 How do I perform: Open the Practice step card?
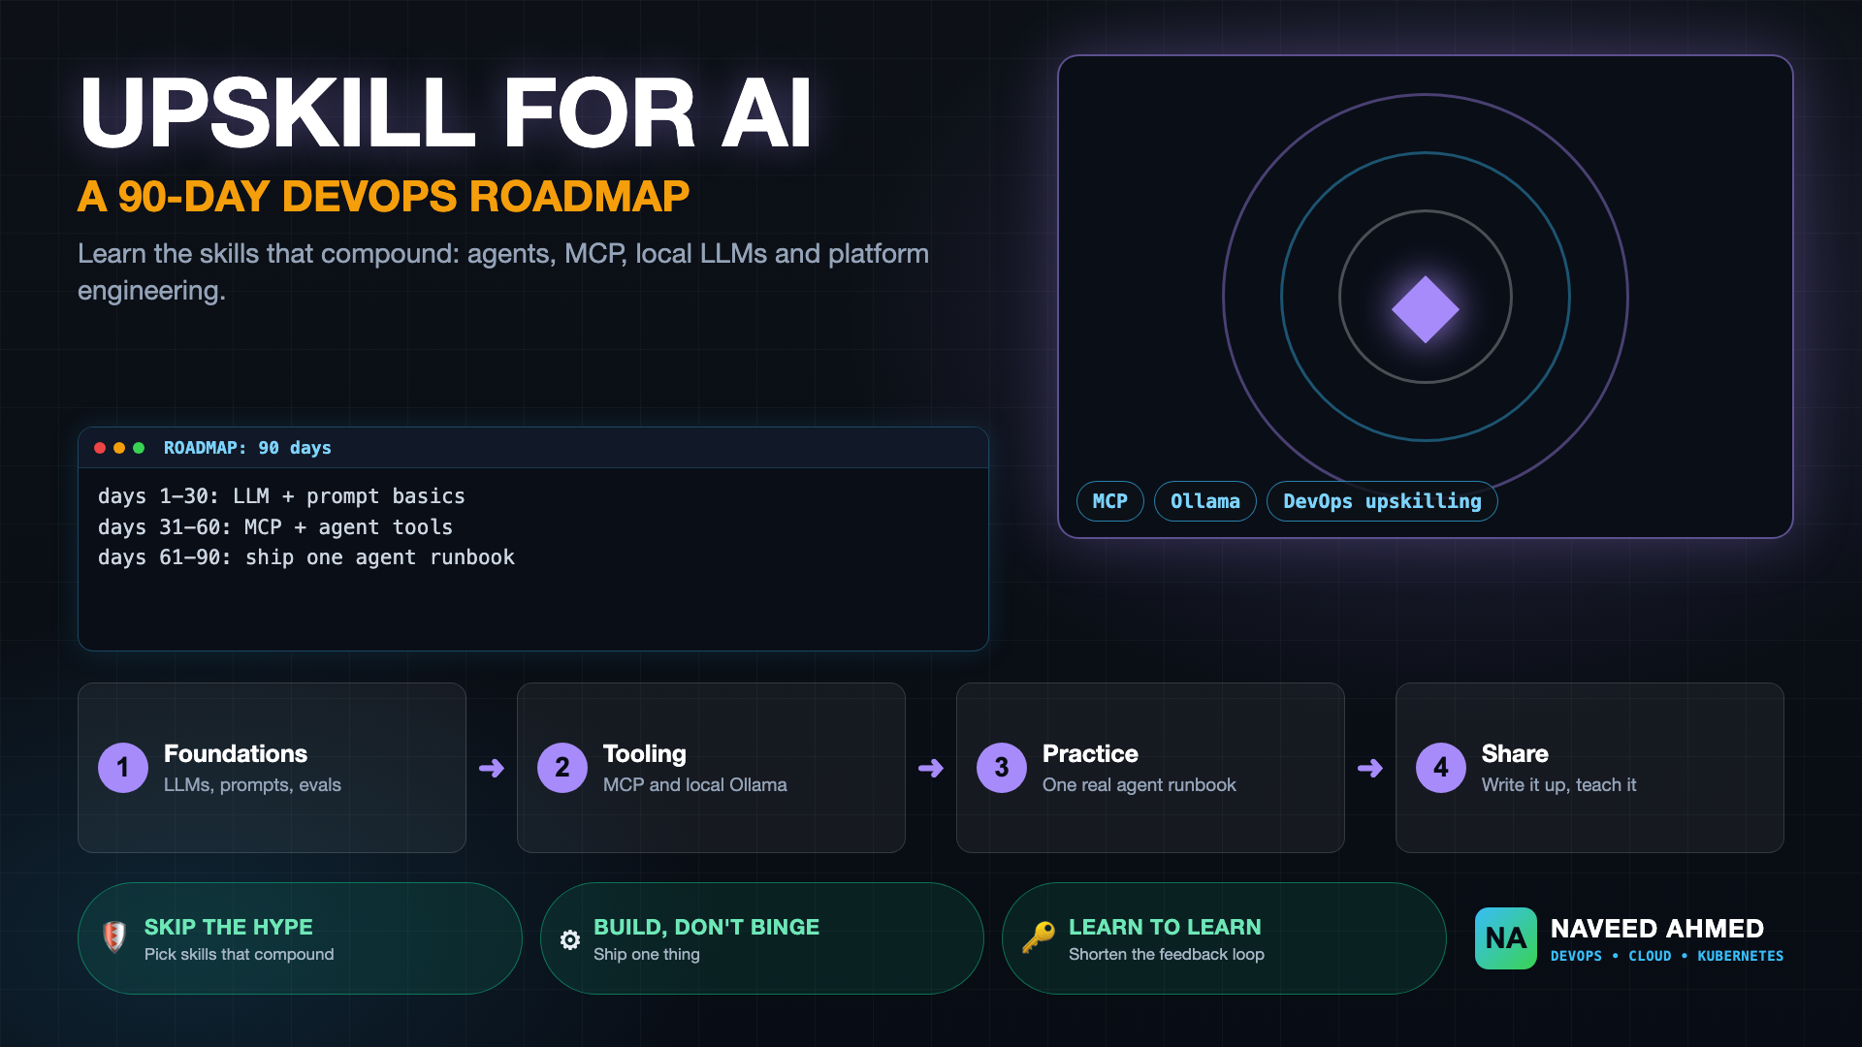(1150, 768)
